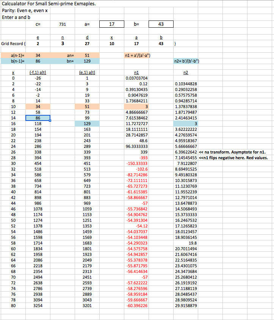
Task: Select the n1 value 48.6
Action: click(136, 141)
